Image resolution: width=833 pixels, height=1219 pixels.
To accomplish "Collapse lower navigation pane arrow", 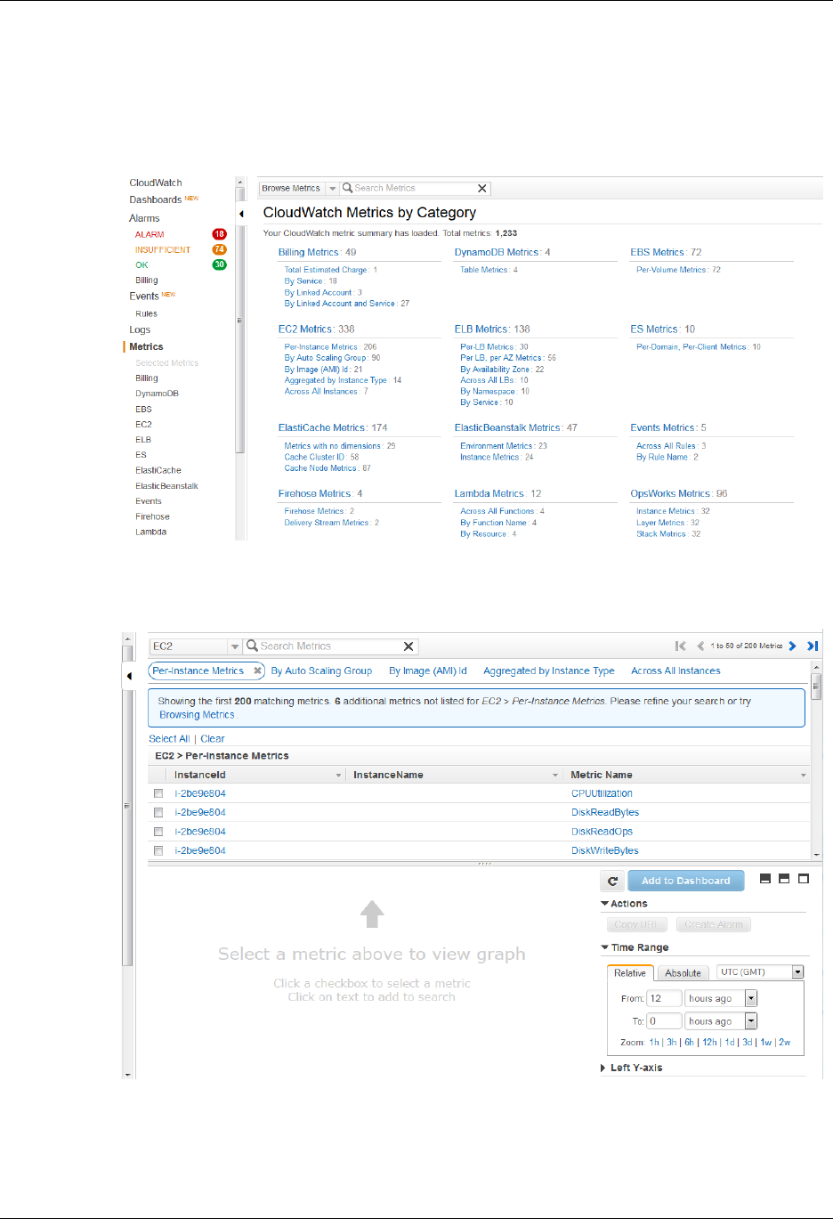I will point(129,676).
